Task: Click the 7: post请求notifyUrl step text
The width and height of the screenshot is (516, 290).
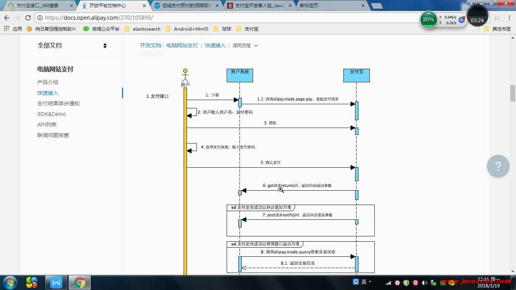Action: tap(297, 215)
